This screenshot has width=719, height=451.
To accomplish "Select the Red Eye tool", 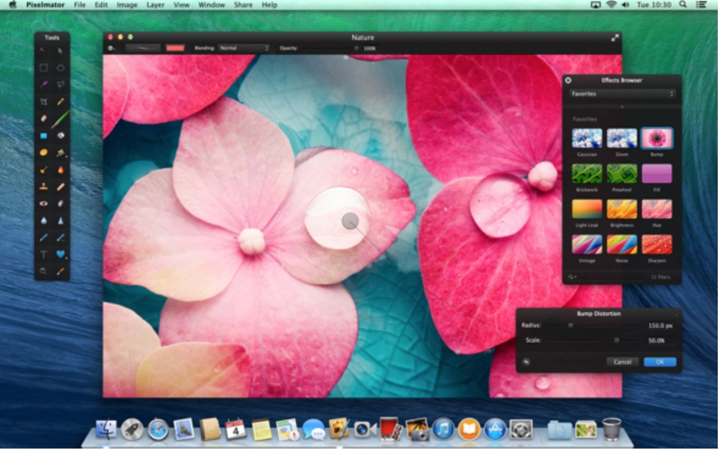I will coord(43,203).
